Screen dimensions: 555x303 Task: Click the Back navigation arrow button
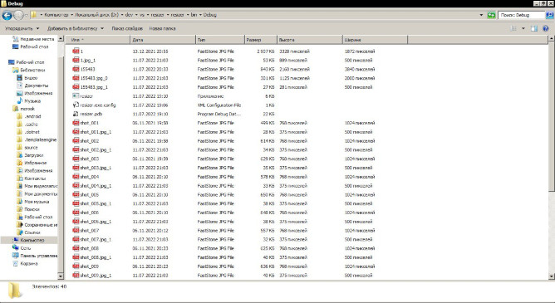point(7,15)
